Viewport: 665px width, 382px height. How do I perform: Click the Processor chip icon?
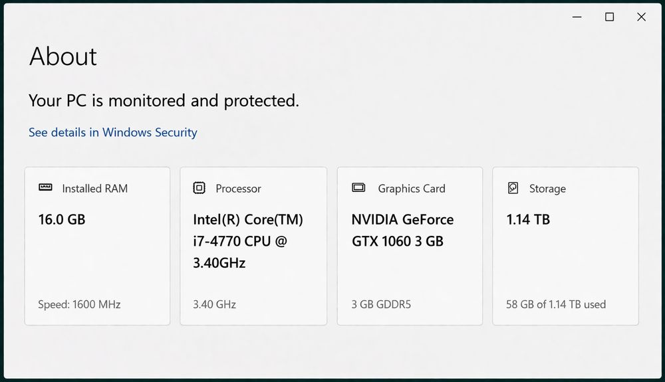click(199, 188)
